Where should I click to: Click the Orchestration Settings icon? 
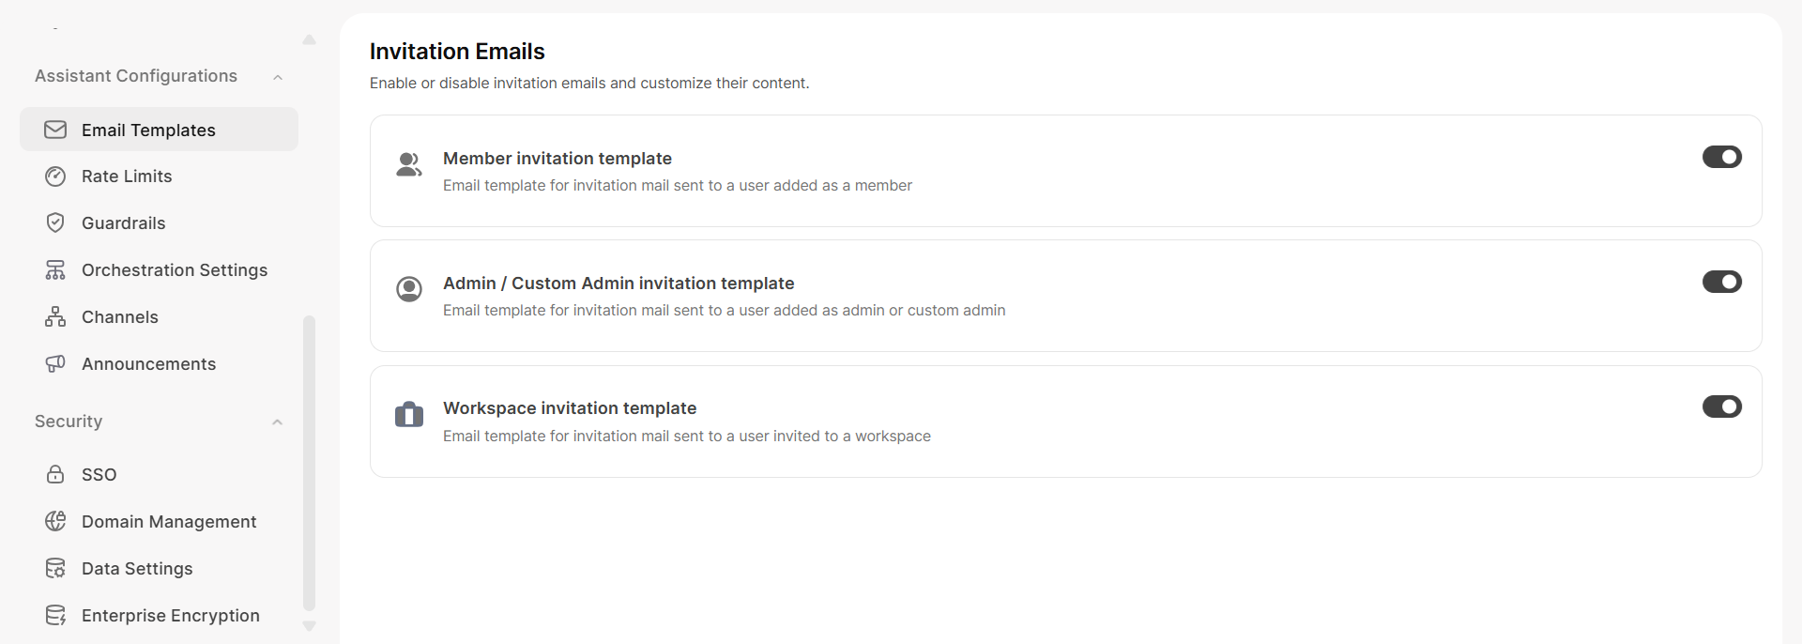pos(55,270)
